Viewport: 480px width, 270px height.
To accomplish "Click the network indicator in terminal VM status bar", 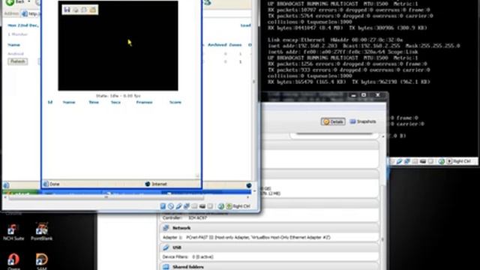I will coord(406,161).
